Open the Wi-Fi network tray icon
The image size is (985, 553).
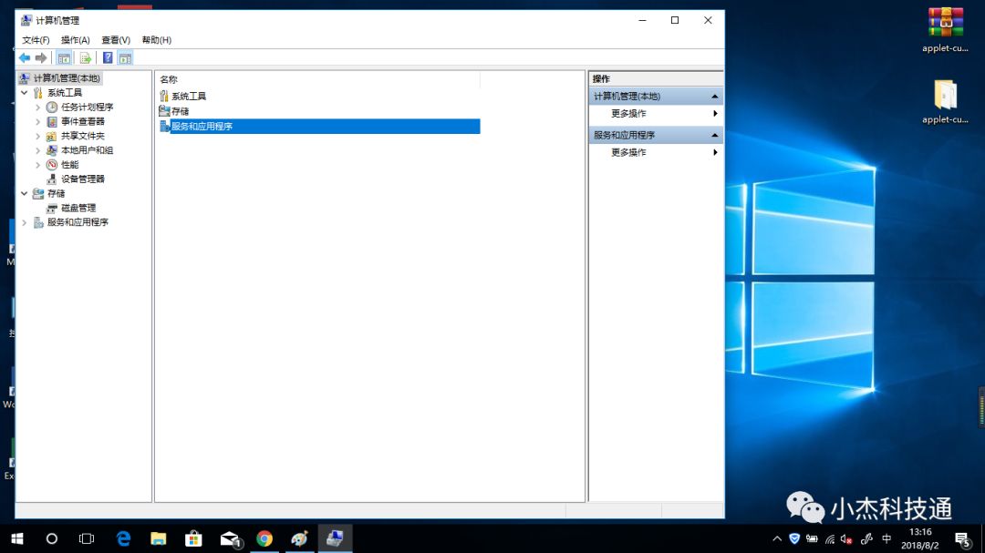click(x=830, y=538)
